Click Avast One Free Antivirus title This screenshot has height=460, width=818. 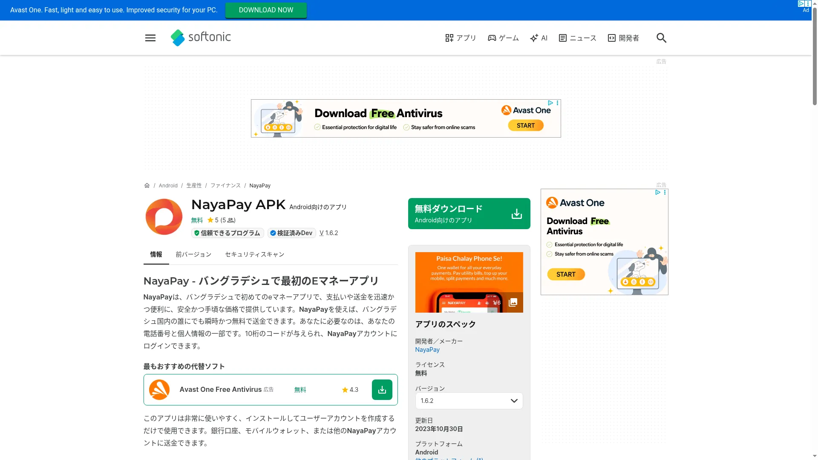(x=220, y=390)
